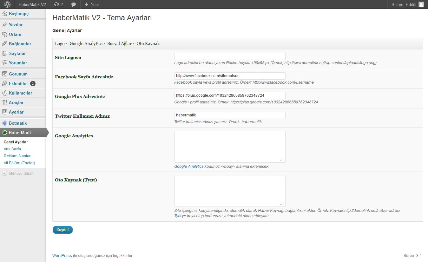Click the Yazılar pushpin icon

pyautogui.click(x=5, y=25)
